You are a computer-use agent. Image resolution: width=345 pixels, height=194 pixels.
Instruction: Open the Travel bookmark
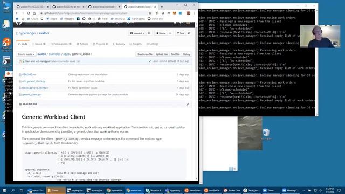tap(103, 19)
